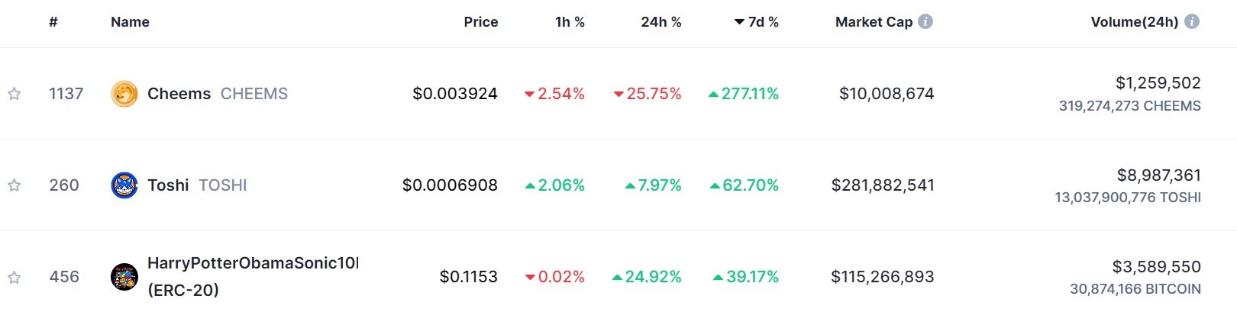This screenshot has width=1237, height=312.
Task: Open the Cheems coin logo
Action: click(x=124, y=94)
